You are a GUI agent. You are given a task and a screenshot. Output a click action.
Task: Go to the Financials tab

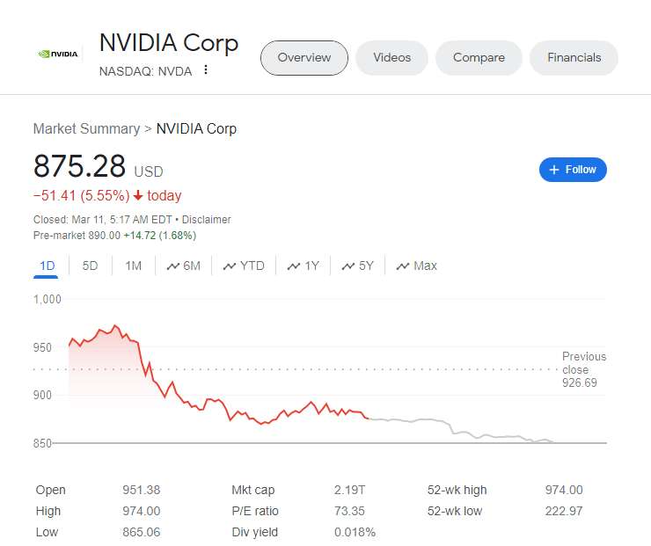click(574, 58)
